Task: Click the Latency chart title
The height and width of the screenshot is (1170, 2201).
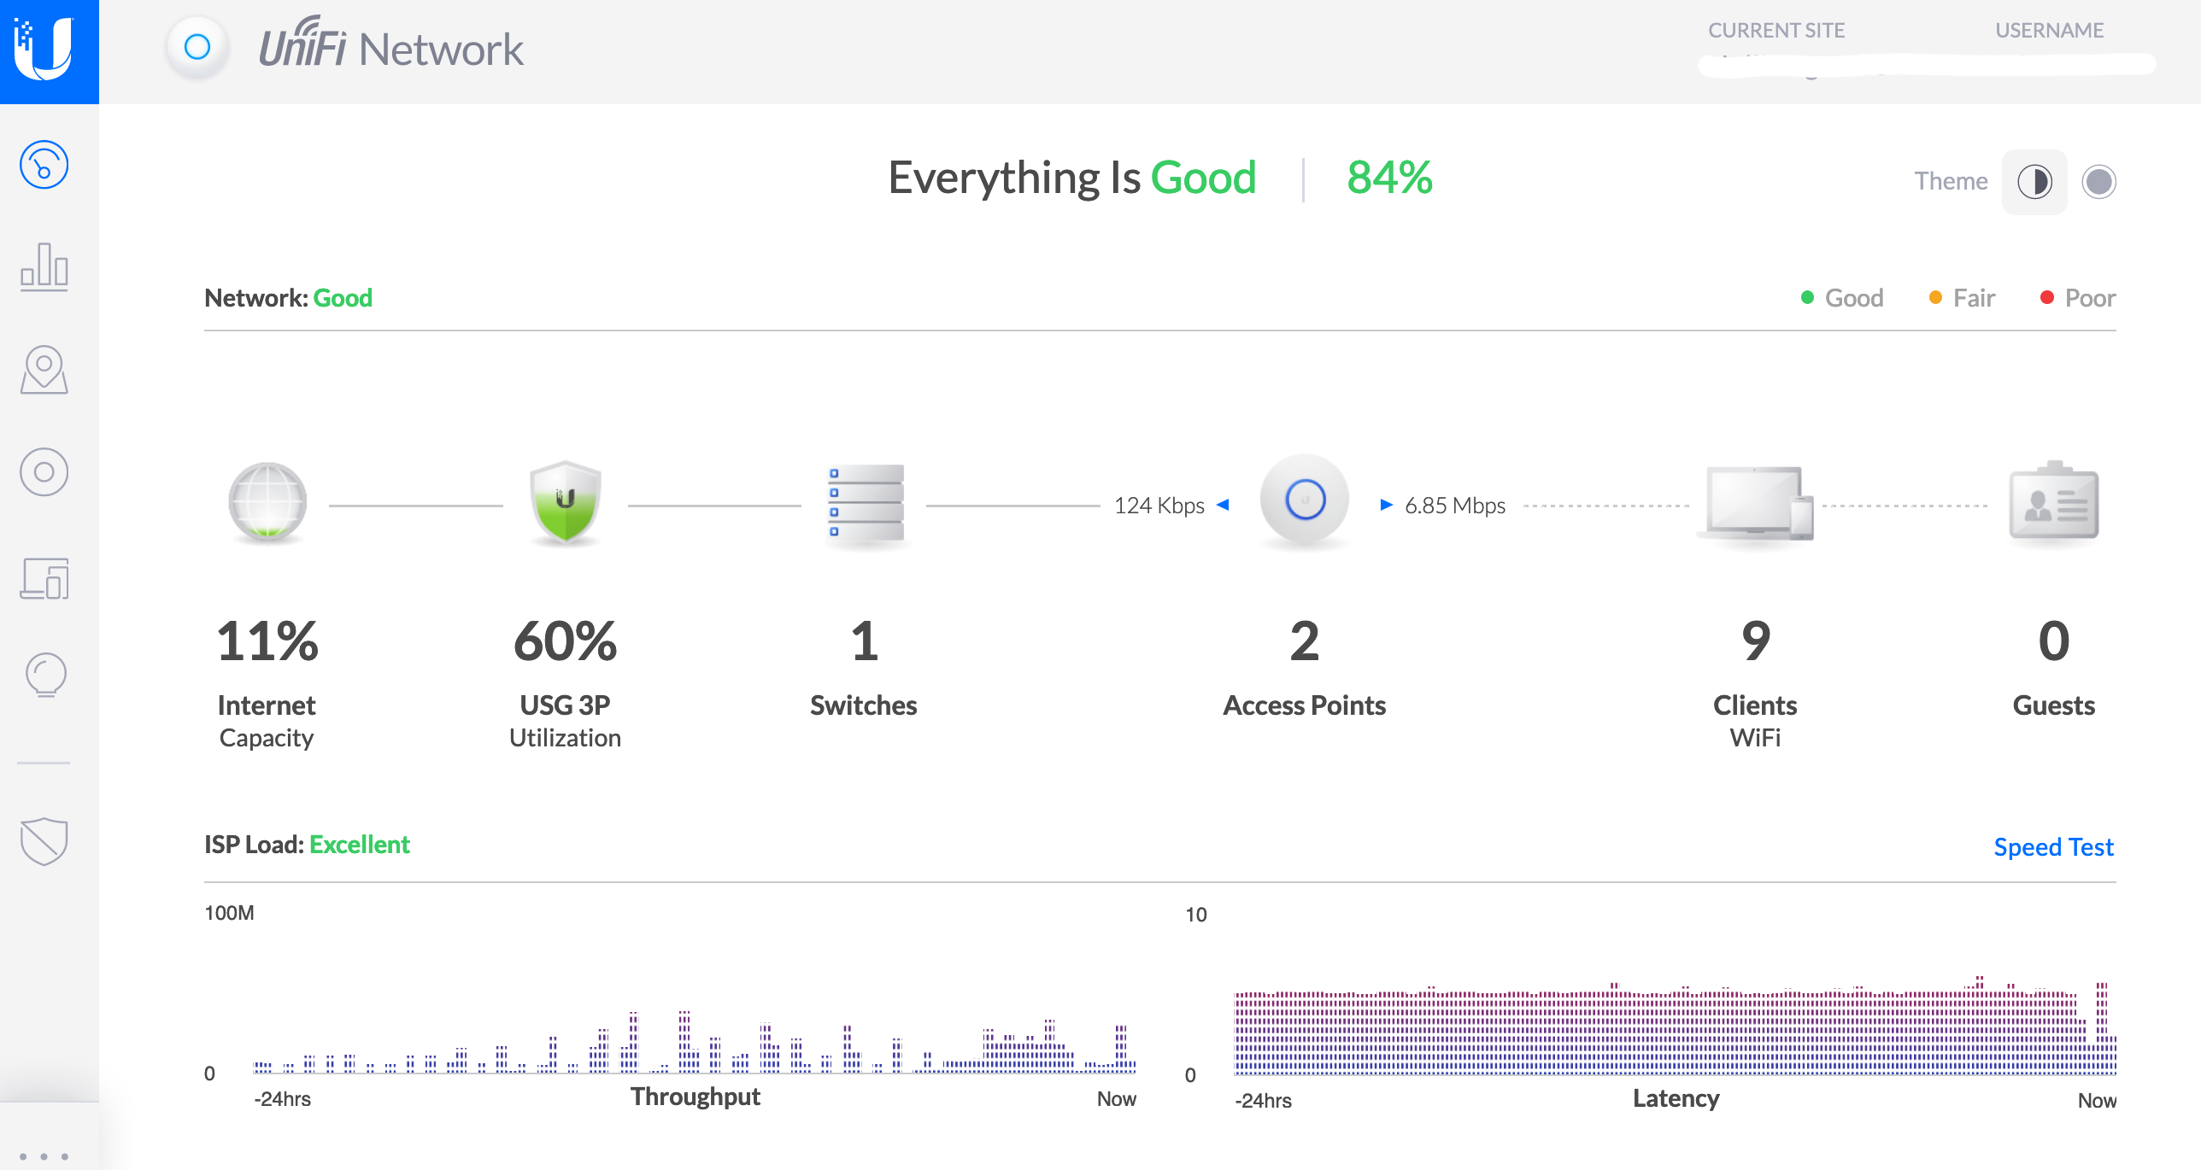Action: [1676, 1098]
